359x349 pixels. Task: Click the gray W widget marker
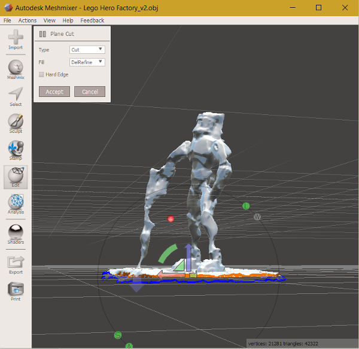tap(257, 217)
